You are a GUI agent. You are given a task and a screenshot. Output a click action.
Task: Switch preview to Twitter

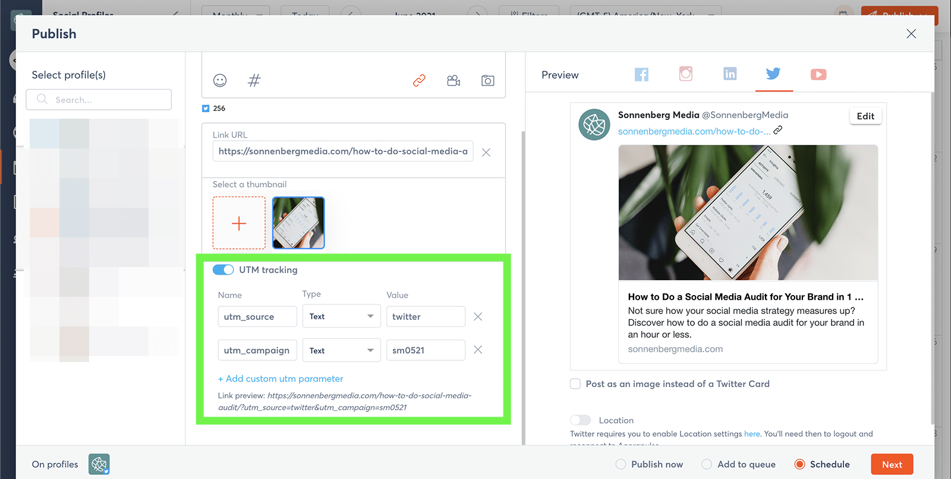773,74
